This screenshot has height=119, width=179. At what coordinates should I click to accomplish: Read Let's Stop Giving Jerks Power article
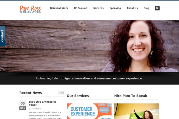tap(43, 103)
